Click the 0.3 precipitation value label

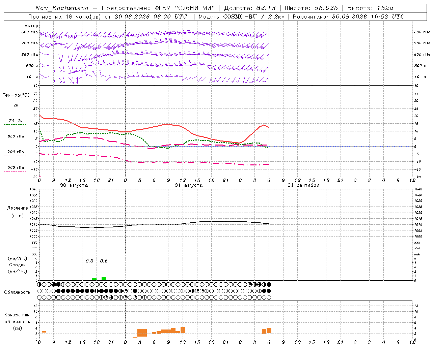click(89, 261)
